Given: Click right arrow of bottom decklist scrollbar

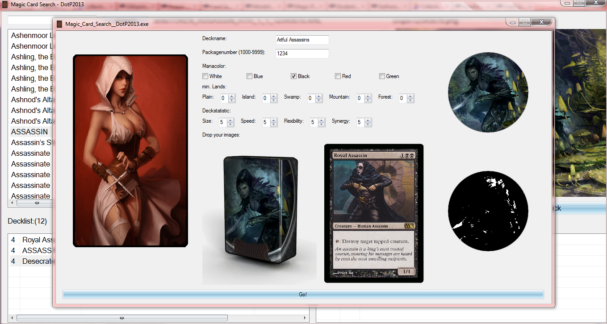Looking at the screenshot, I should (x=305, y=318).
